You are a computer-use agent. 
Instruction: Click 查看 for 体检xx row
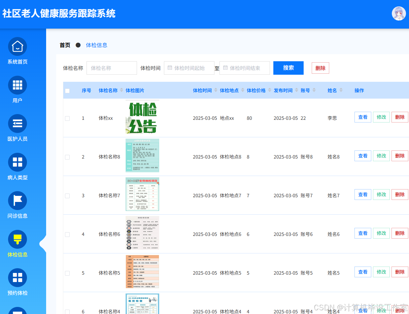[x=363, y=117]
